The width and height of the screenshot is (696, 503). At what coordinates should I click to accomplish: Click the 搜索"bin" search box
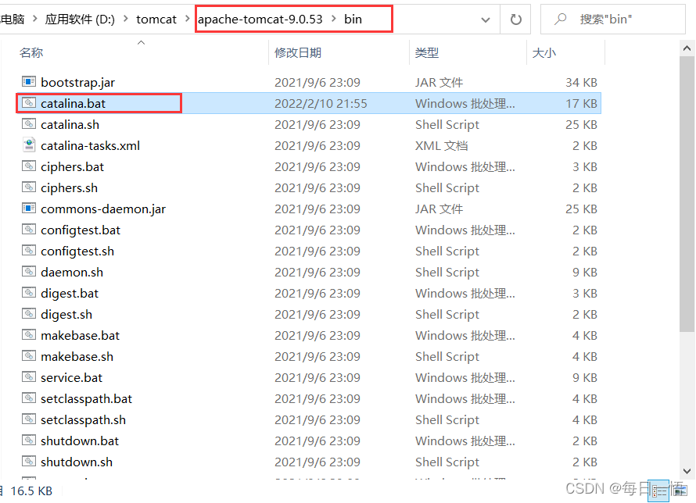pyautogui.click(x=612, y=19)
